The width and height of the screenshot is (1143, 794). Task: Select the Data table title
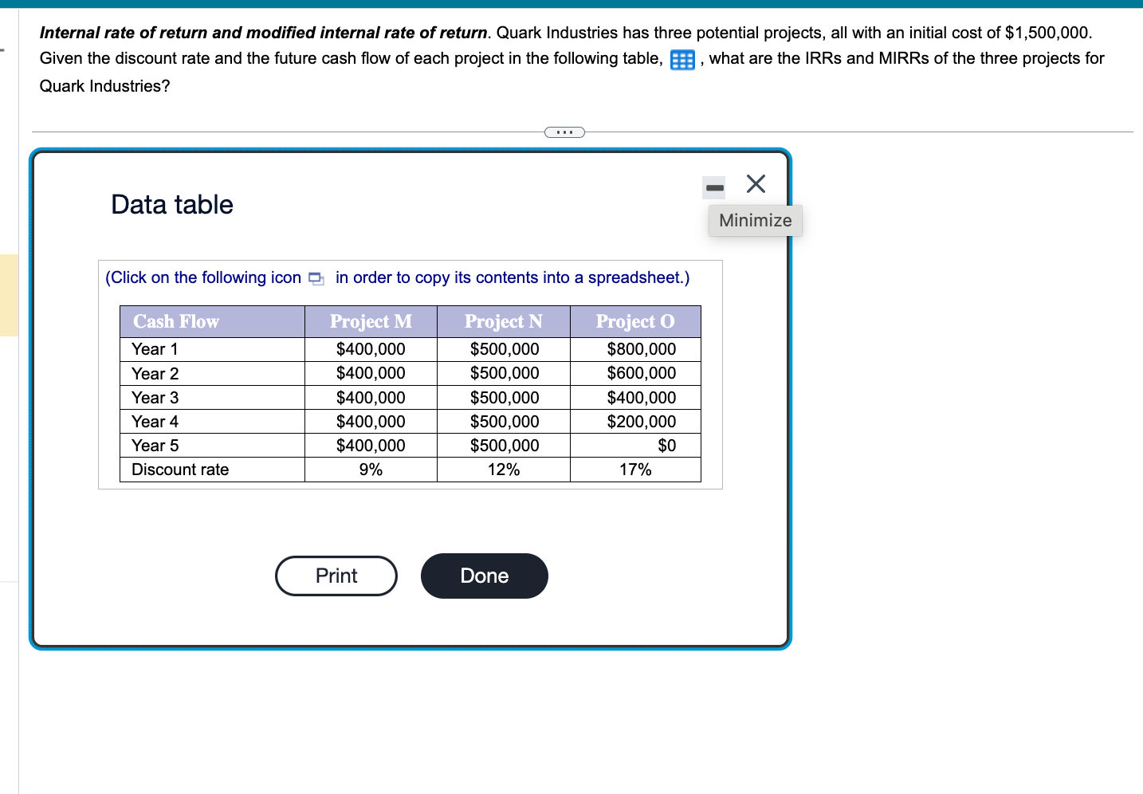pyautogui.click(x=171, y=205)
